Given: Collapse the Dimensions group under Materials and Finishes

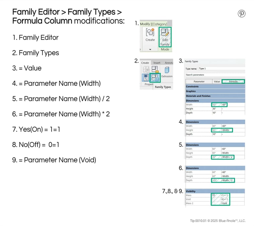Looking at the screenshot, I should pyautogui.click(x=215, y=101).
